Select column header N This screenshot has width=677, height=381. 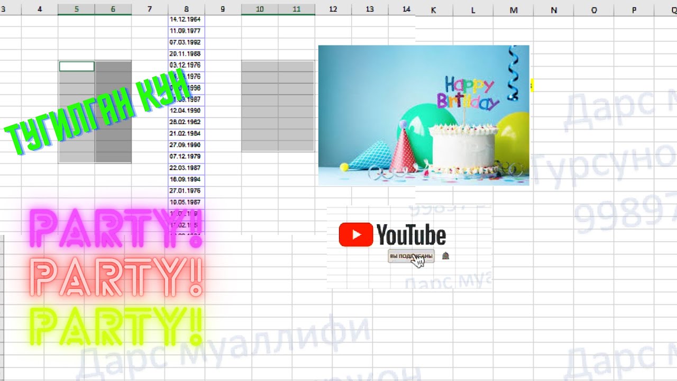554,10
